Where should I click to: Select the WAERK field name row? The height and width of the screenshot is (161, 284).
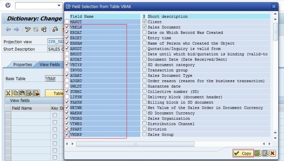pyautogui.click(x=105, y=113)
